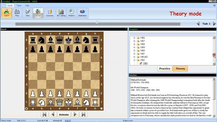Screen dimensions: 217x122
Task: Go to the previous task arrow
Action: tap(198, 24)
